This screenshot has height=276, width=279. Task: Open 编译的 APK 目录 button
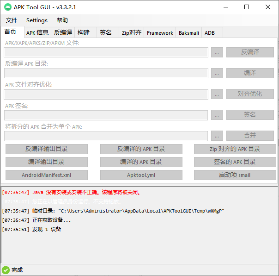141,162
